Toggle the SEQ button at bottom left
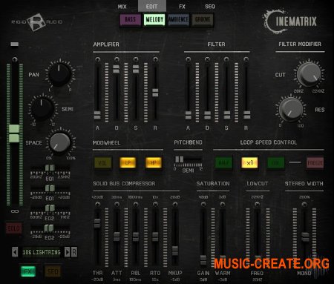This screenshot has height=284, width=334. click(53, 271)
